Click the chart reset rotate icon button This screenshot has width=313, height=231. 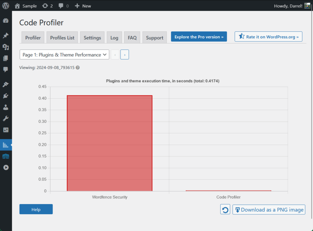tap(225, 209)
